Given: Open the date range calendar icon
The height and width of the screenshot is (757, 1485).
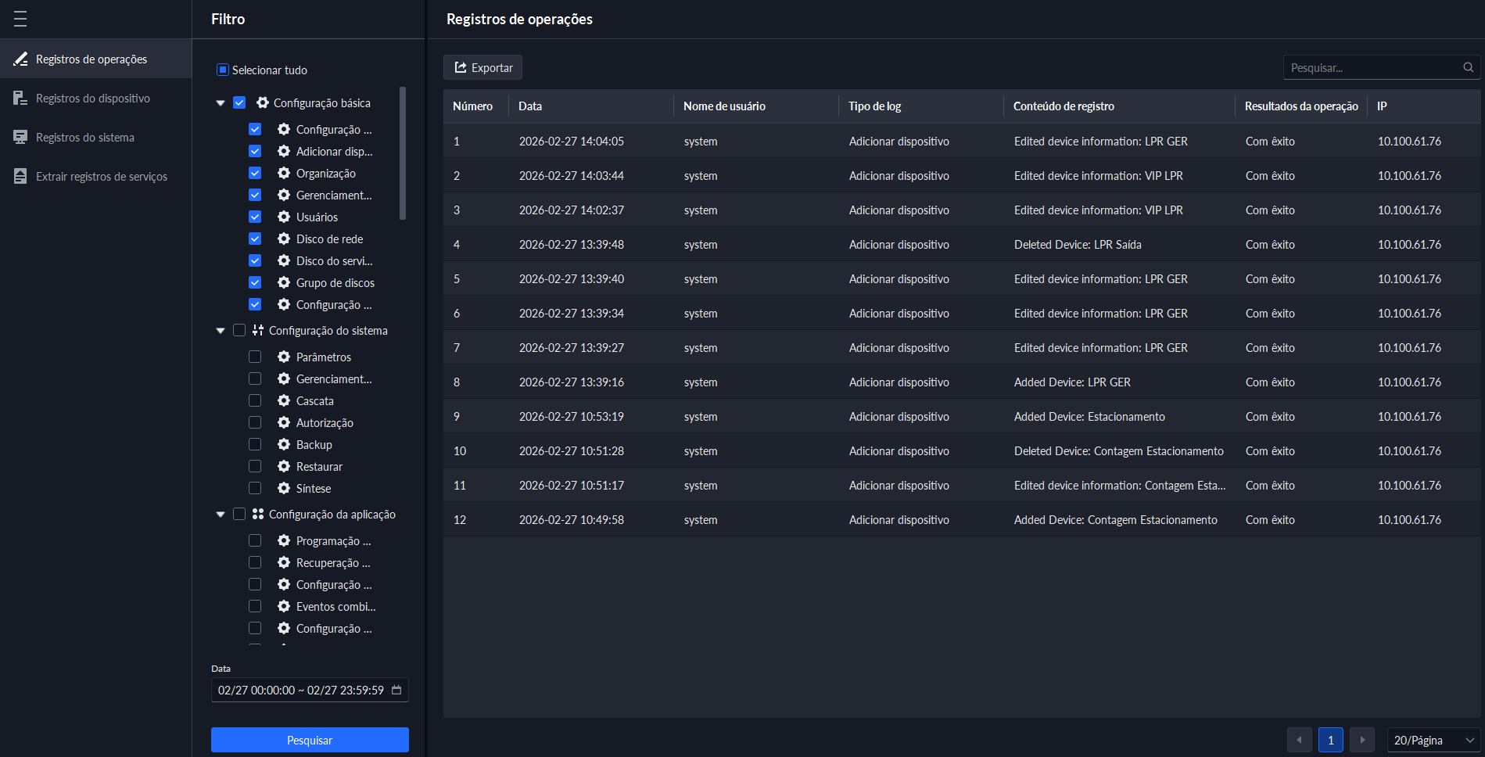Looking at the screenshot, I should (x=396, y=690).
